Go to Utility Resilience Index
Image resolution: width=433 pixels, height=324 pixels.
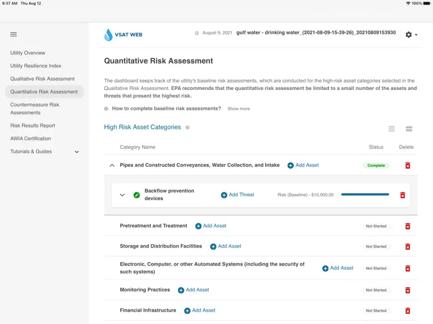[x=36, y=66]
